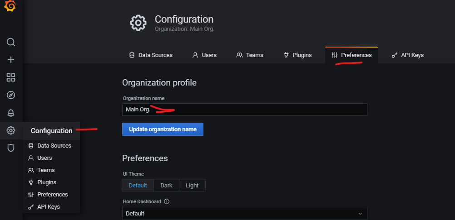
Task: Click the Grafana logo icon
Action: coord(10,7)
